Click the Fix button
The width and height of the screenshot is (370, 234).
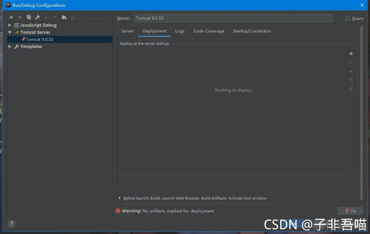coord(350,211)
